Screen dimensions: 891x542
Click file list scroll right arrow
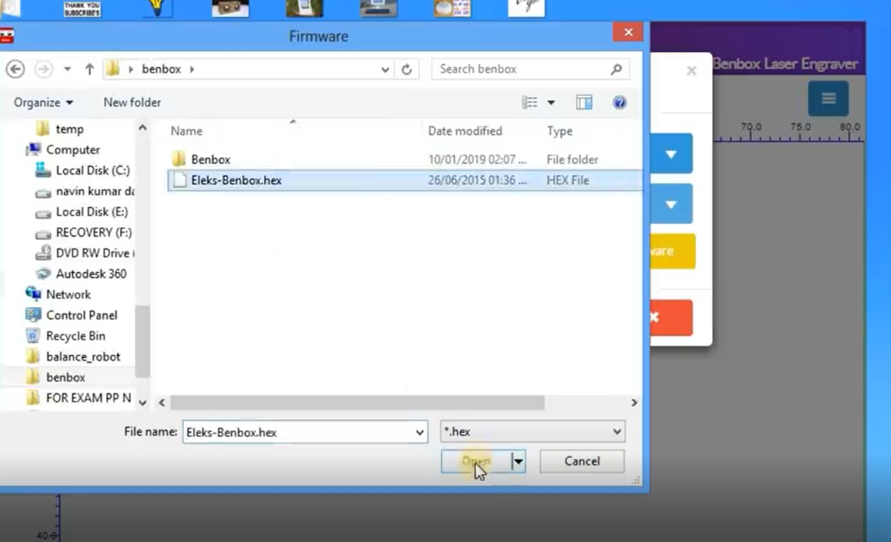(634, 403)
